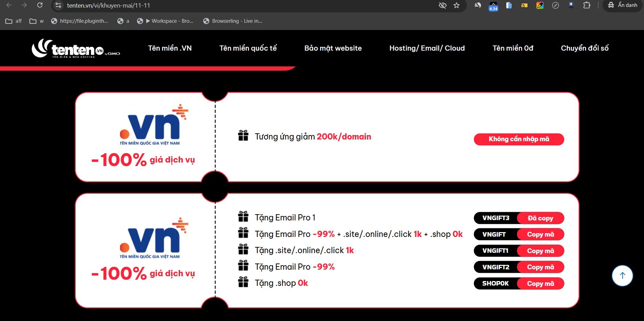This screenshot has height=321, width=644.
Task: Select the Bảo mật website menu
Action: [x=333, y=48]
